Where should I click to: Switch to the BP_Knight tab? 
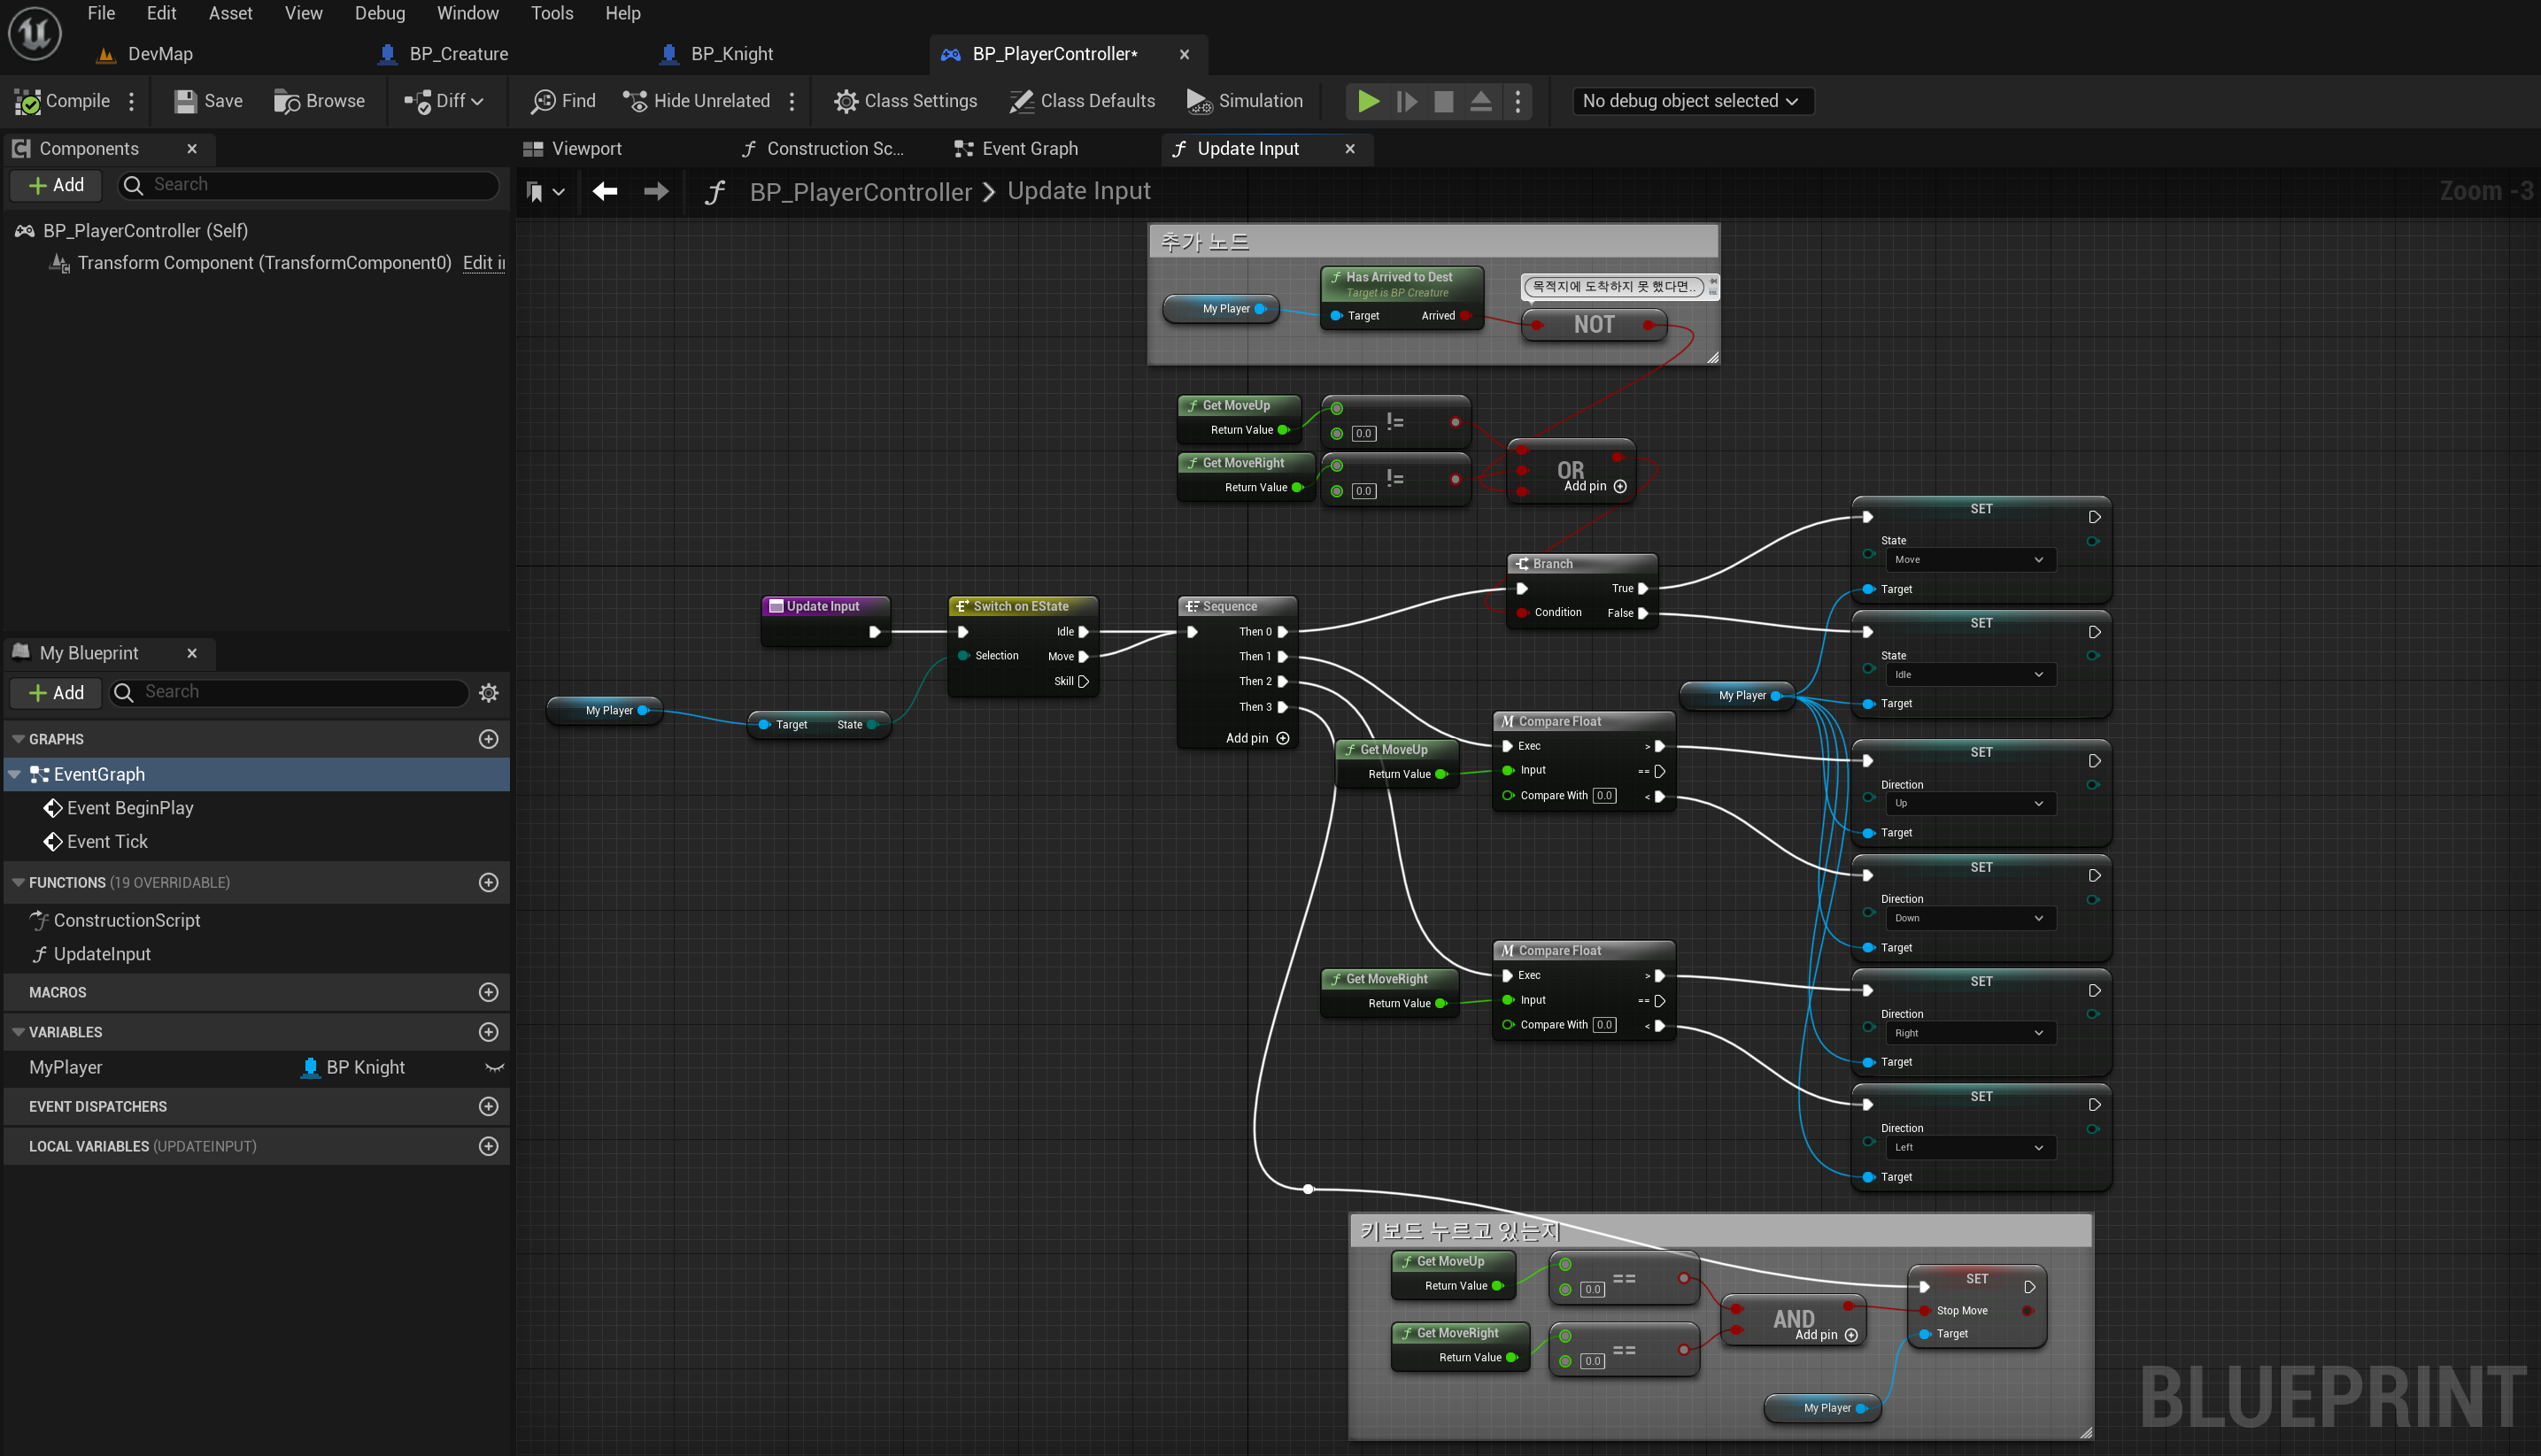717,54
